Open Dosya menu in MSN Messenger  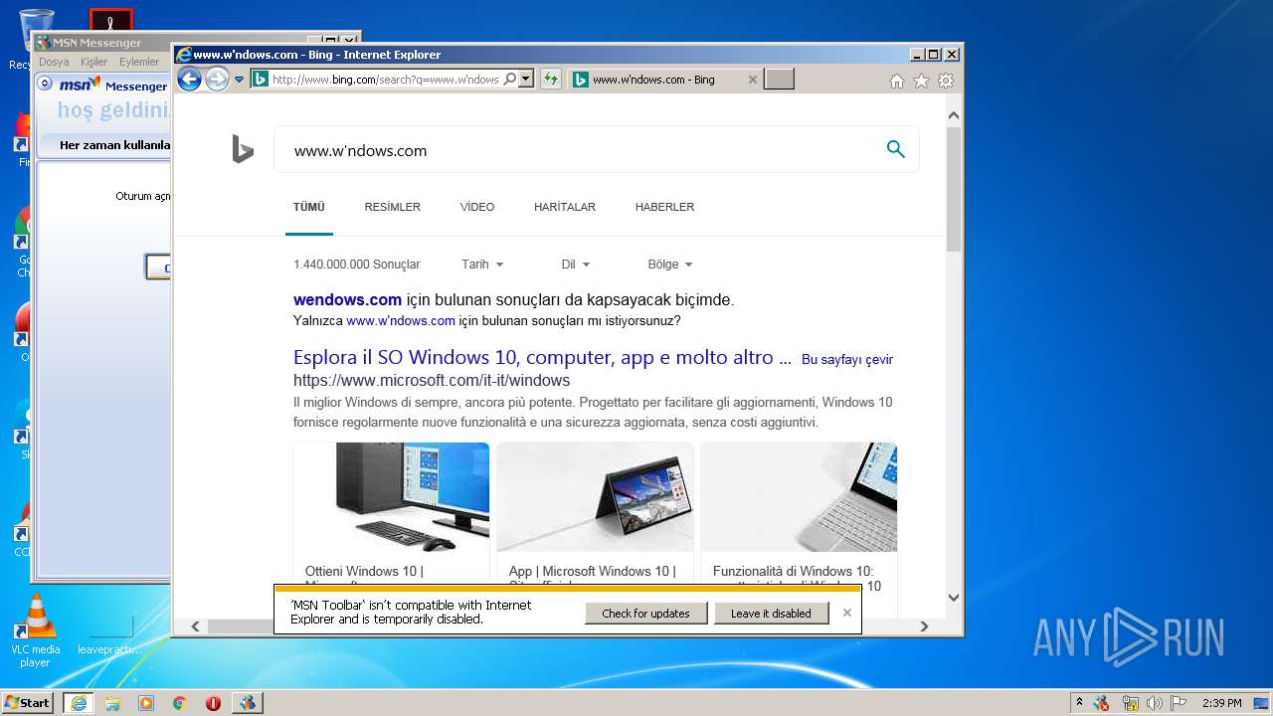click(x=54, y=62)
